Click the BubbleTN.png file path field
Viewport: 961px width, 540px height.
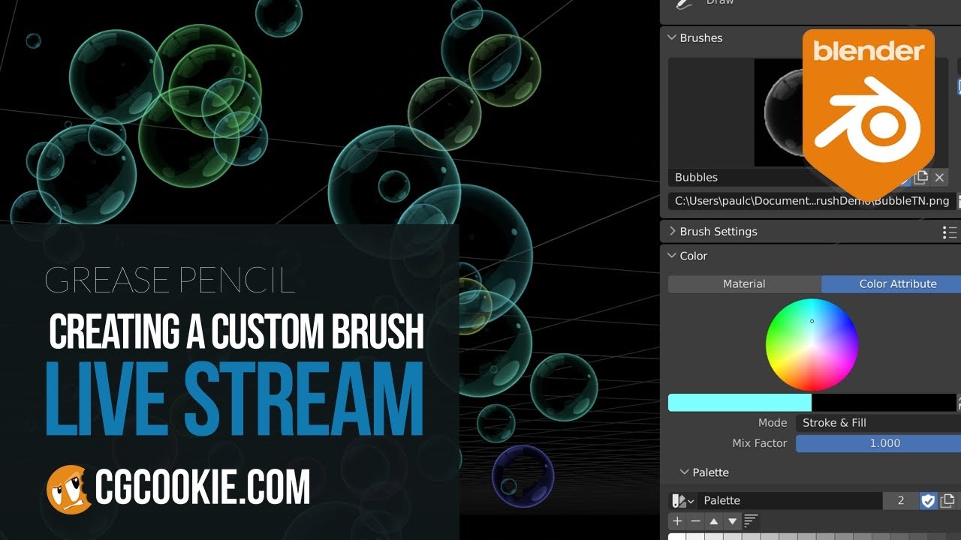click(812, 201)
